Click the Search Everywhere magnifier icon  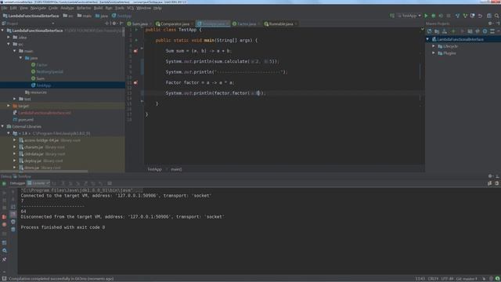pyautogui.click(x=497, y=16)
